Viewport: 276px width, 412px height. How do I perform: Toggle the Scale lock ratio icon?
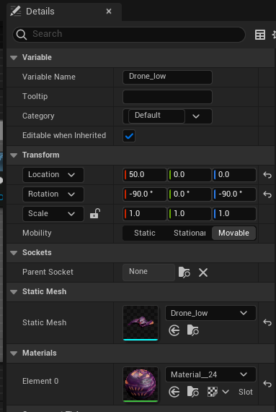(95, 213)
